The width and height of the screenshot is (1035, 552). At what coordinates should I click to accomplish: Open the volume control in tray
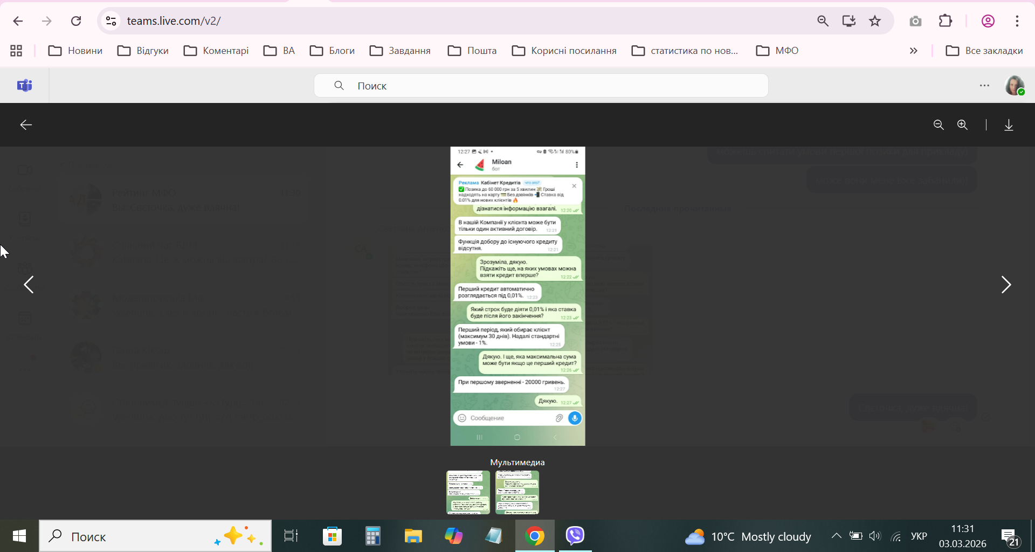875,536
